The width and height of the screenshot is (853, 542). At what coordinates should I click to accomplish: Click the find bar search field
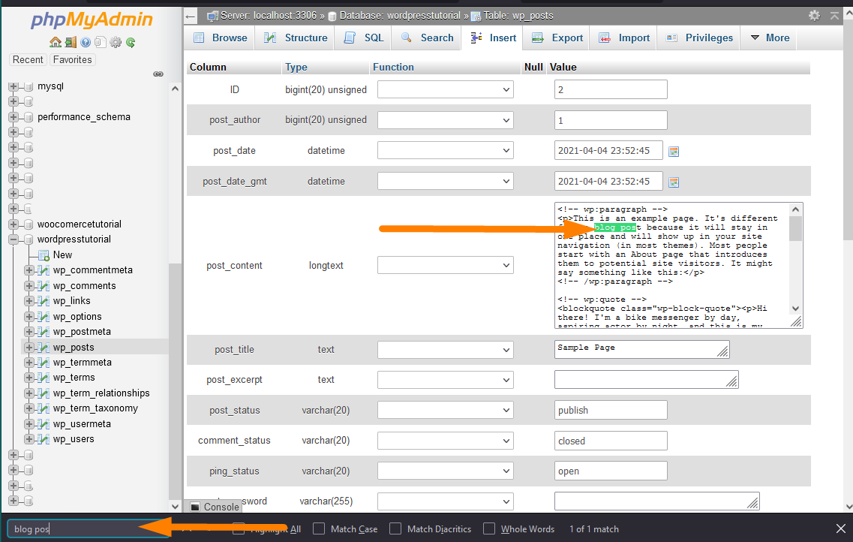(x=87, y=529)
